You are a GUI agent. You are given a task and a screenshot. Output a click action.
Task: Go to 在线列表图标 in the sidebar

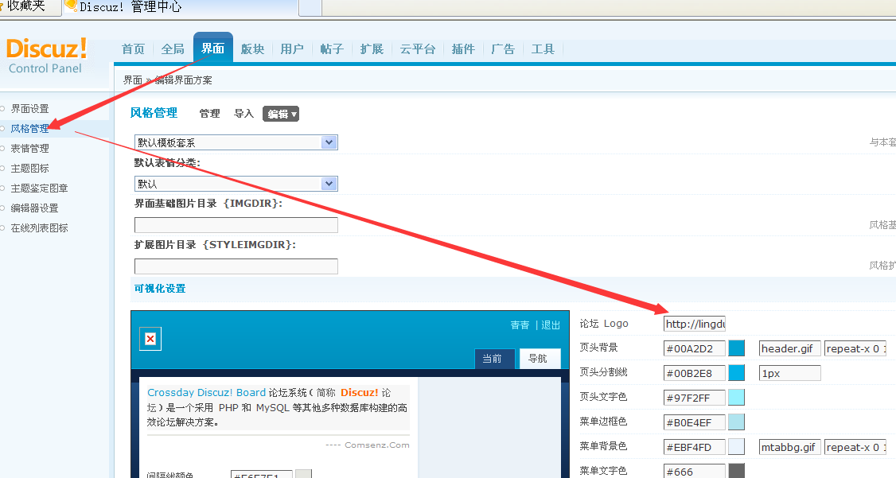[40, 227]
